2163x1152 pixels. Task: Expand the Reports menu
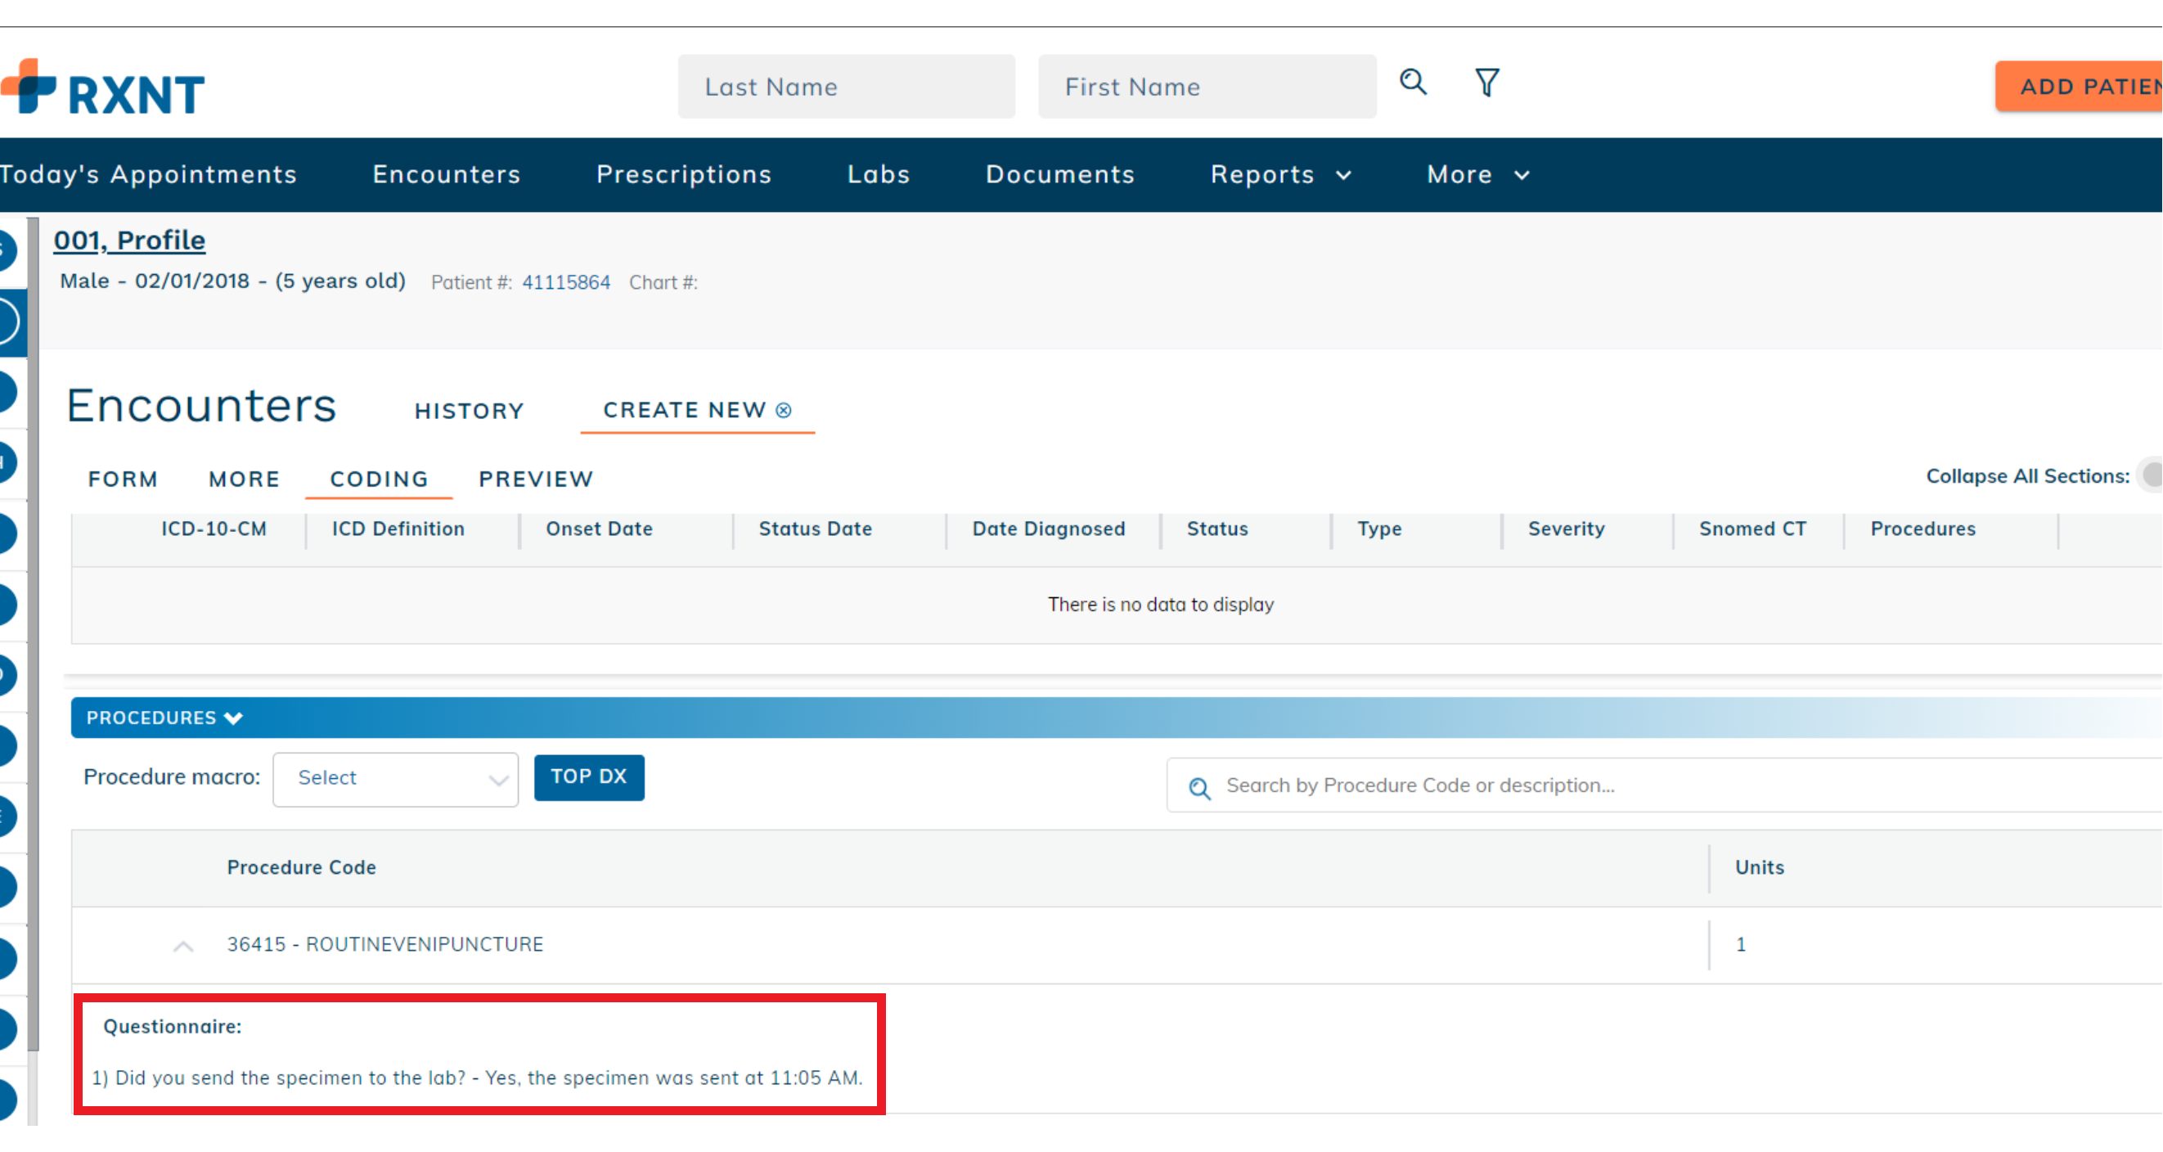click(1280, 174)
